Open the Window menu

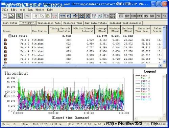point(40,10)
